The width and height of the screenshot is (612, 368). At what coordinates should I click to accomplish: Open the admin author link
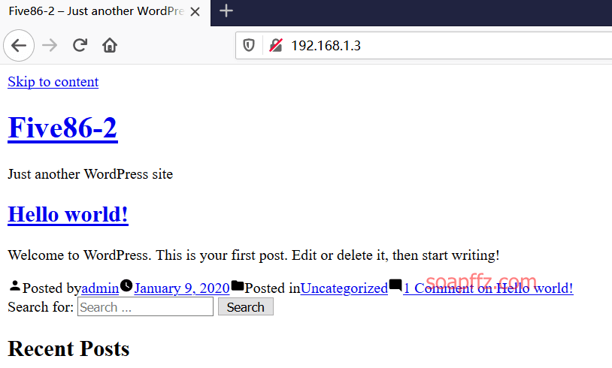click(x=100, y=288)
